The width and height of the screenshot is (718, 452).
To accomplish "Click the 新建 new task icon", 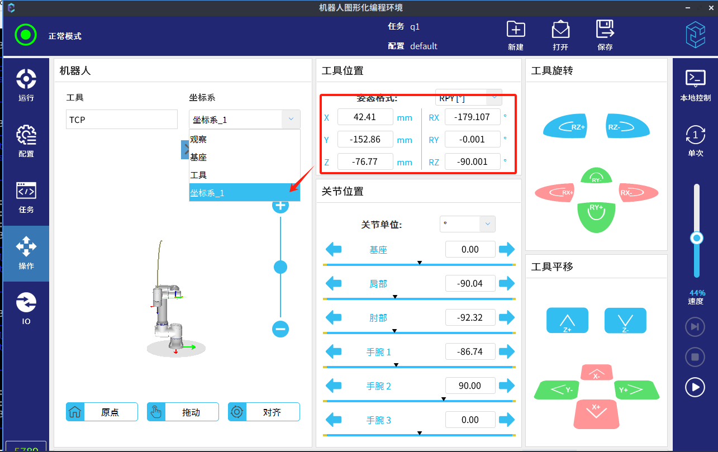I will pyautogui.click(x=515, y=35).
